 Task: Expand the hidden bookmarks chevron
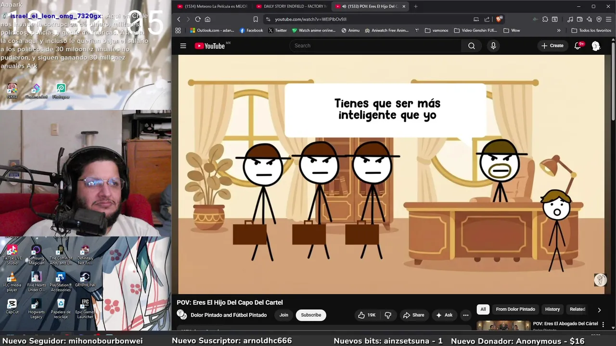559,30
